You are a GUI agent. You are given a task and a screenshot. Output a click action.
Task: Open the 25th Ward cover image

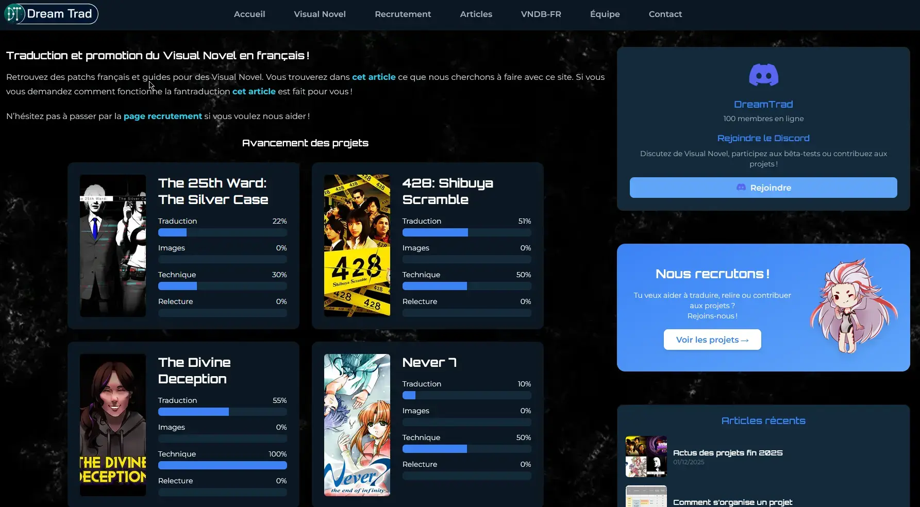113,246
